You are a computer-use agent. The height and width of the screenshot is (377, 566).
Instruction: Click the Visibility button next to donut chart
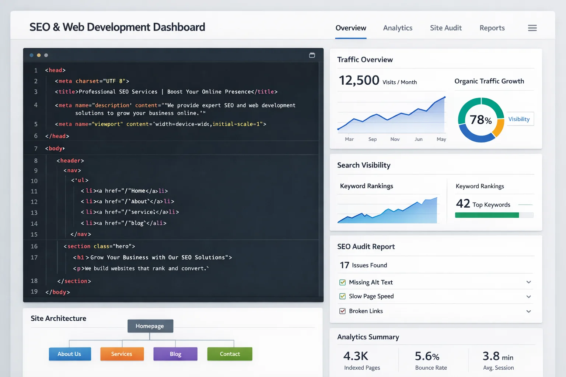[520, 119]
